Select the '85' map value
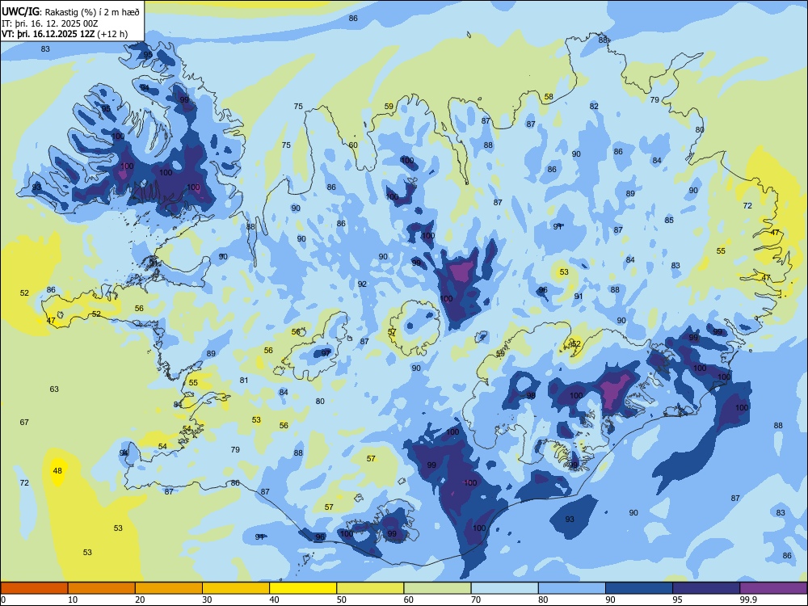This screenshot has height=606, width=808. [669, 220]
